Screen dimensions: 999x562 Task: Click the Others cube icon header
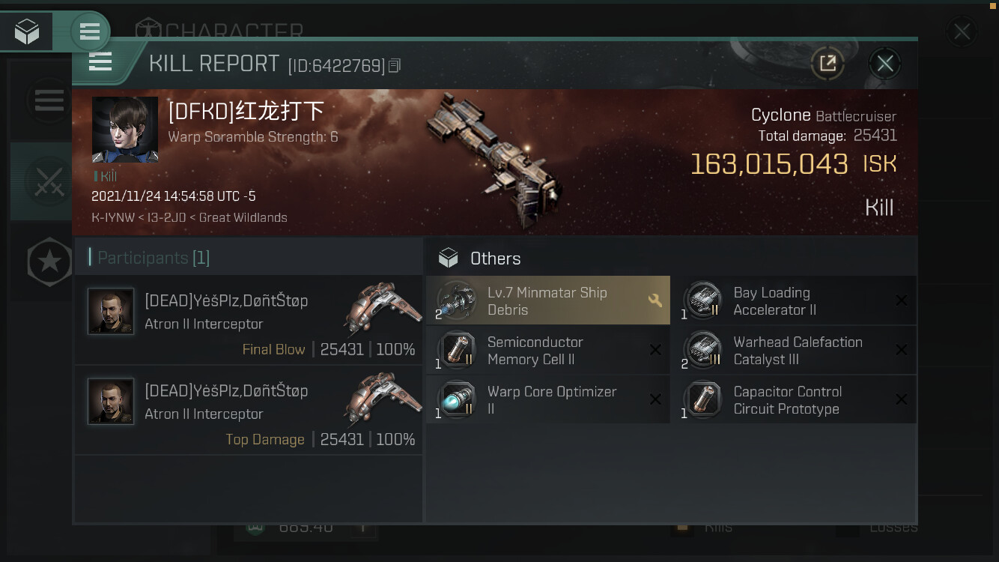click(x=448, y=258)
